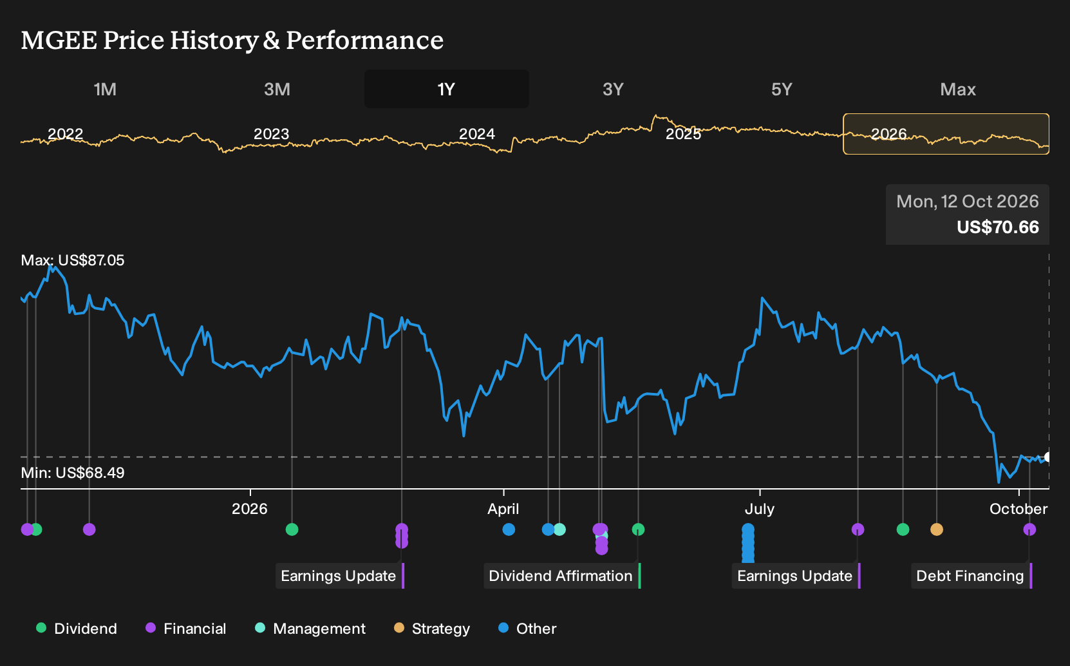The image size is (1070, 666).
Task: Click purple marker above Debt Financing label
Action: click(x=1029, y=529)
